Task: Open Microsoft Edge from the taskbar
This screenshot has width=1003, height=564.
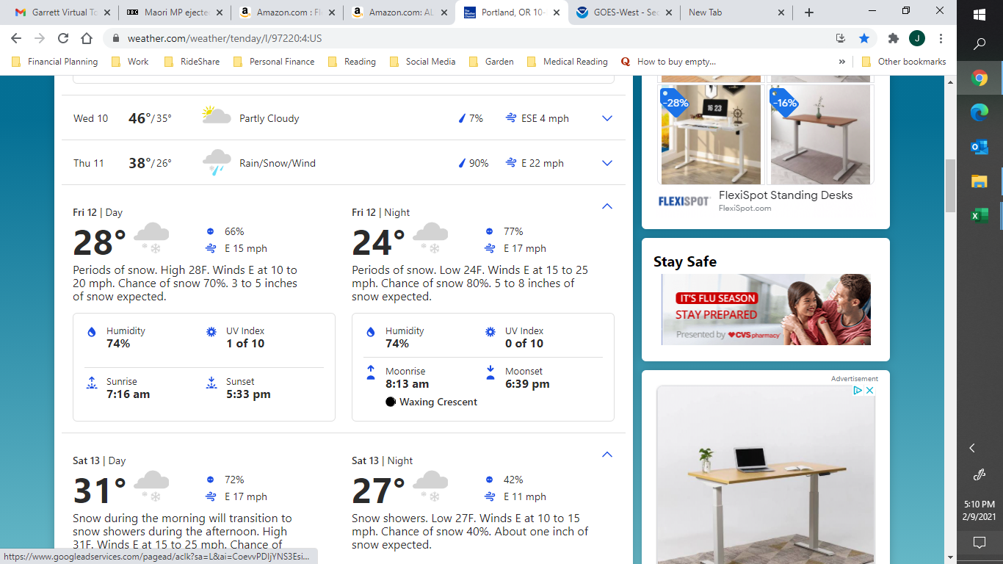Action: pyautogui.click(x=980, y=112)
